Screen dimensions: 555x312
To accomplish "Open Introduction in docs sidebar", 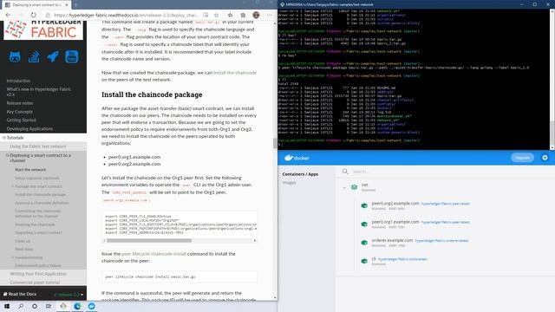I will 18,81.
